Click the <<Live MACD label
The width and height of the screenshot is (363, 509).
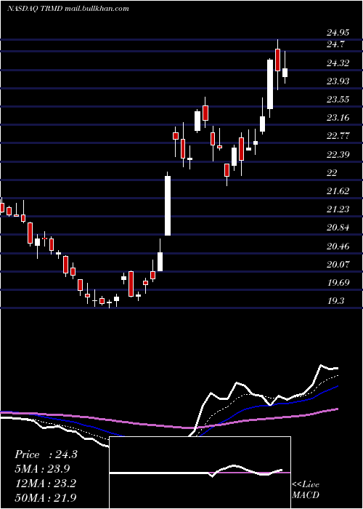pos(306,489)
